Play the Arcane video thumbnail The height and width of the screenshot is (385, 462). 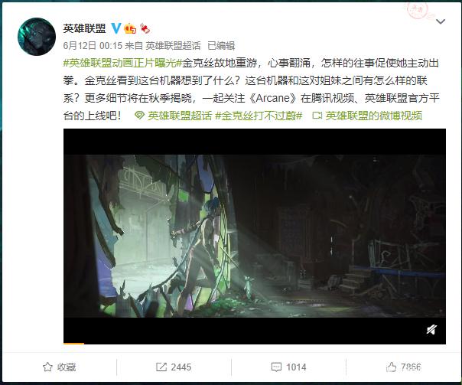point(255,237)
